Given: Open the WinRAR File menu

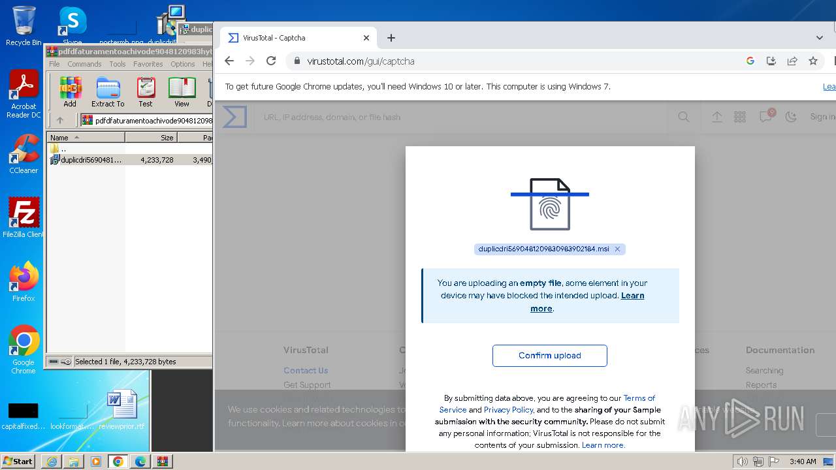Looking at the screenshot, I should coord(54,64).
